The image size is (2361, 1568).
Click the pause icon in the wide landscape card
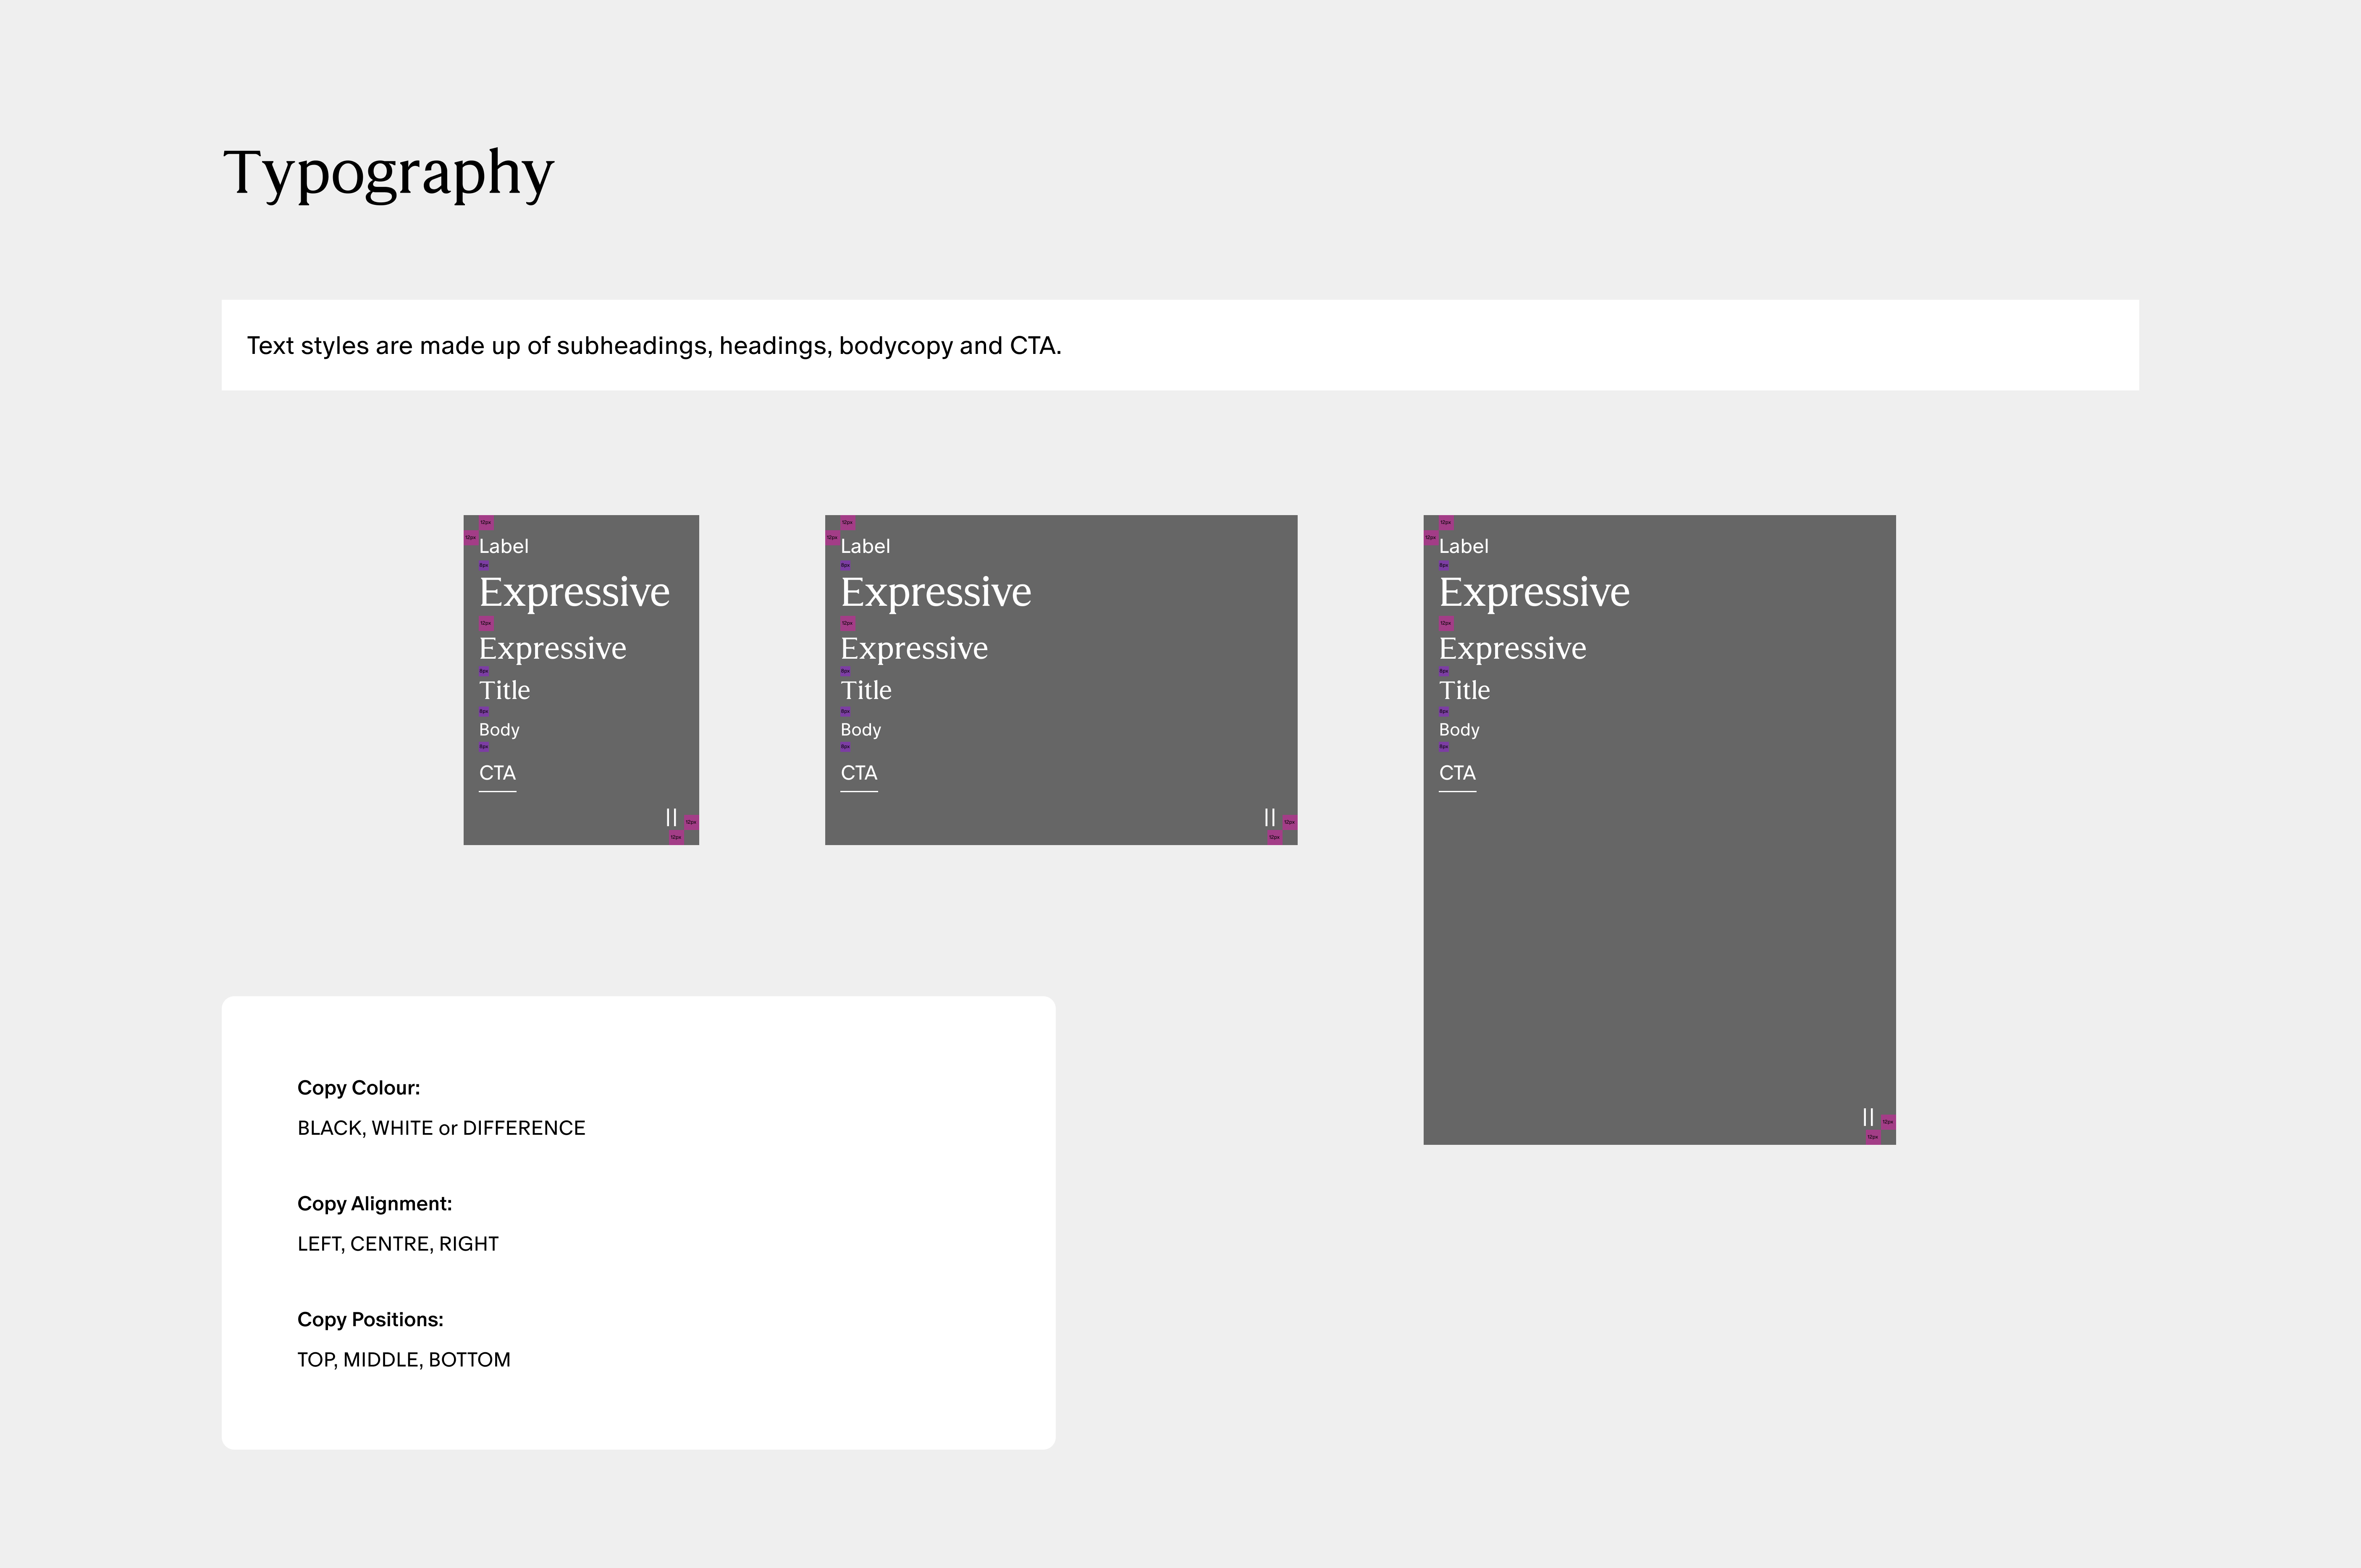pyautogui.click(x=1270, y=817)
